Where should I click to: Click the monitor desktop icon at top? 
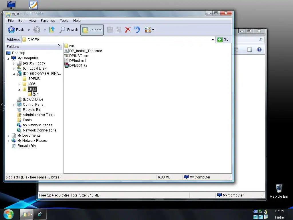(x=11, y=5)
